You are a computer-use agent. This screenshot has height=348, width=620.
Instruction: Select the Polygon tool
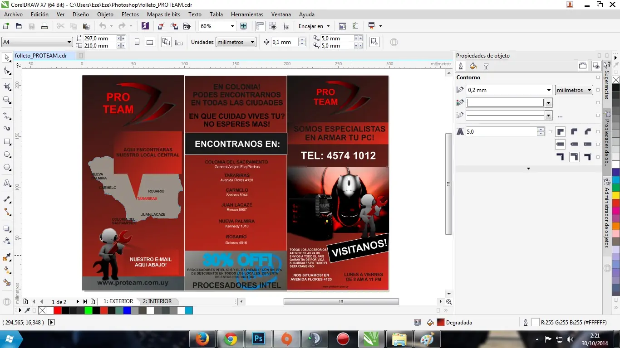coord(7,168)
